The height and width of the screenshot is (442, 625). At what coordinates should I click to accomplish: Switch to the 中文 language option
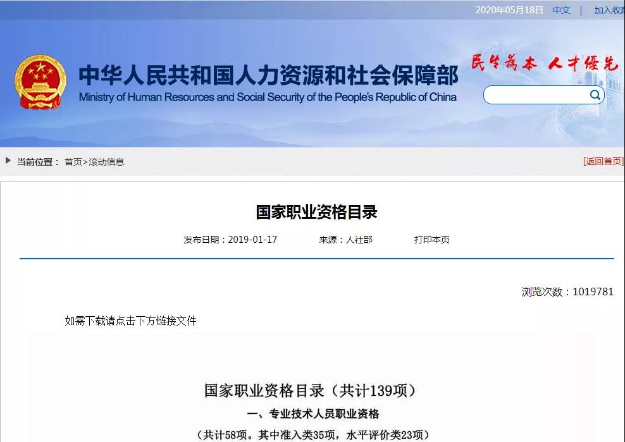(560, 10)
